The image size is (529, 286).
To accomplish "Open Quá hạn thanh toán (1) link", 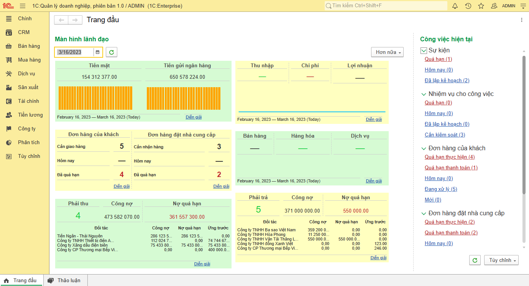I will [451, 167].
